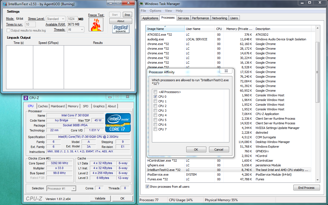This screenshot has height=205, width=328.
Task: Cancel the Processor Affinity dialog
Action: 219,150
